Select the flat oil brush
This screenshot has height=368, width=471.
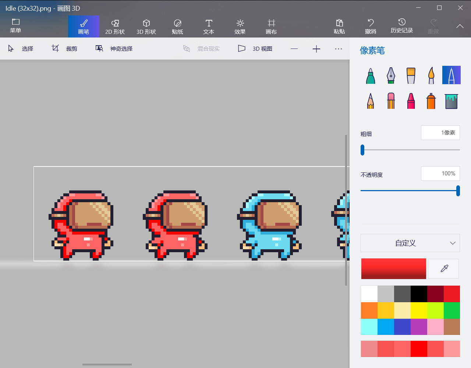[411, 75]
